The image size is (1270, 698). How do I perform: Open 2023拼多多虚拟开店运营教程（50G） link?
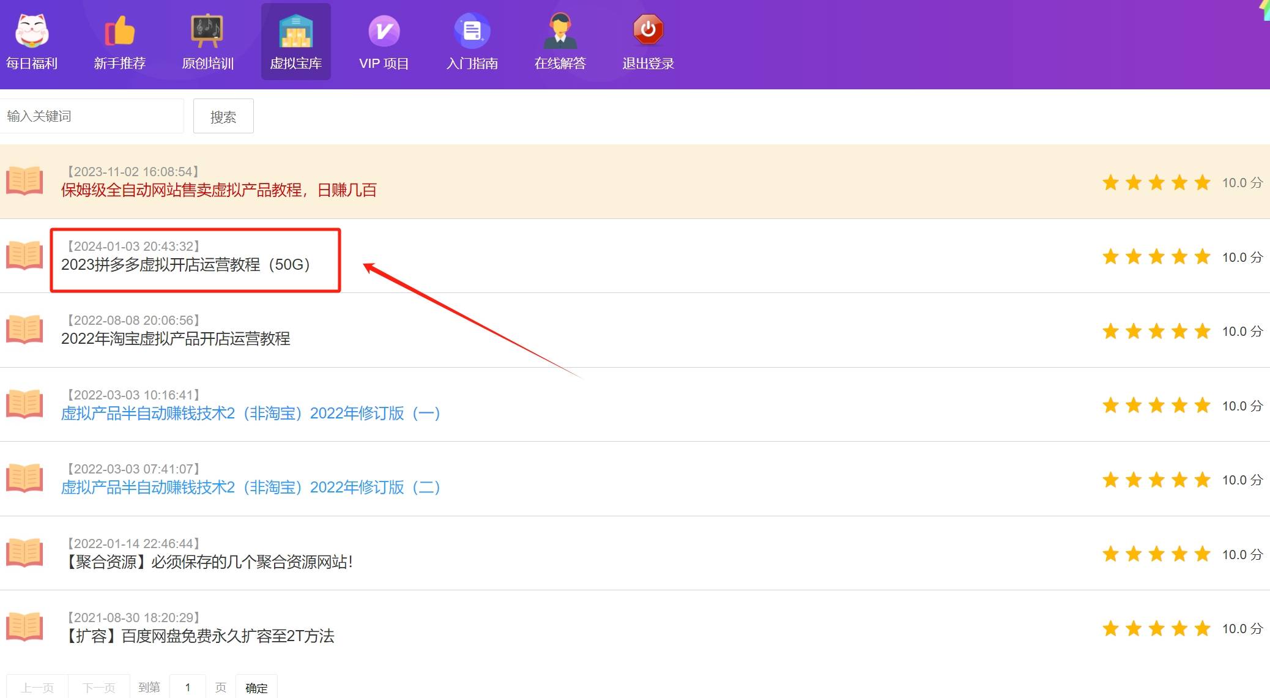[186, 265]
